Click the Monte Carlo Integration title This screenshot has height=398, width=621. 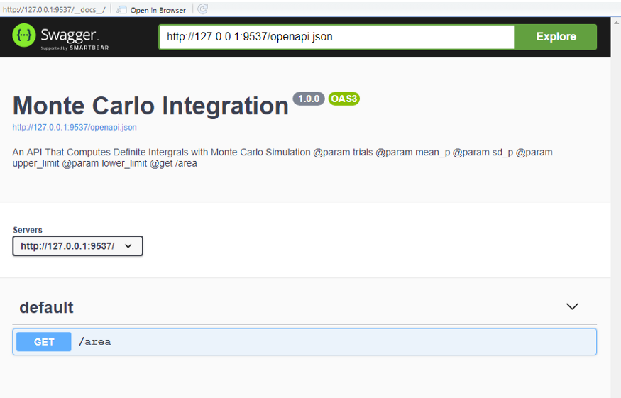150,106
